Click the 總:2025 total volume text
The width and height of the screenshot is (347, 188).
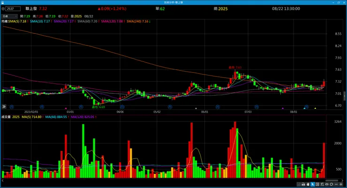click(221, 8)
